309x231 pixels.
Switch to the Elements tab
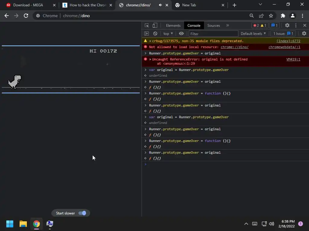point(173,26)
